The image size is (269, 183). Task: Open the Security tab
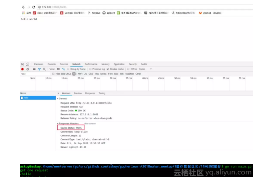133,64
